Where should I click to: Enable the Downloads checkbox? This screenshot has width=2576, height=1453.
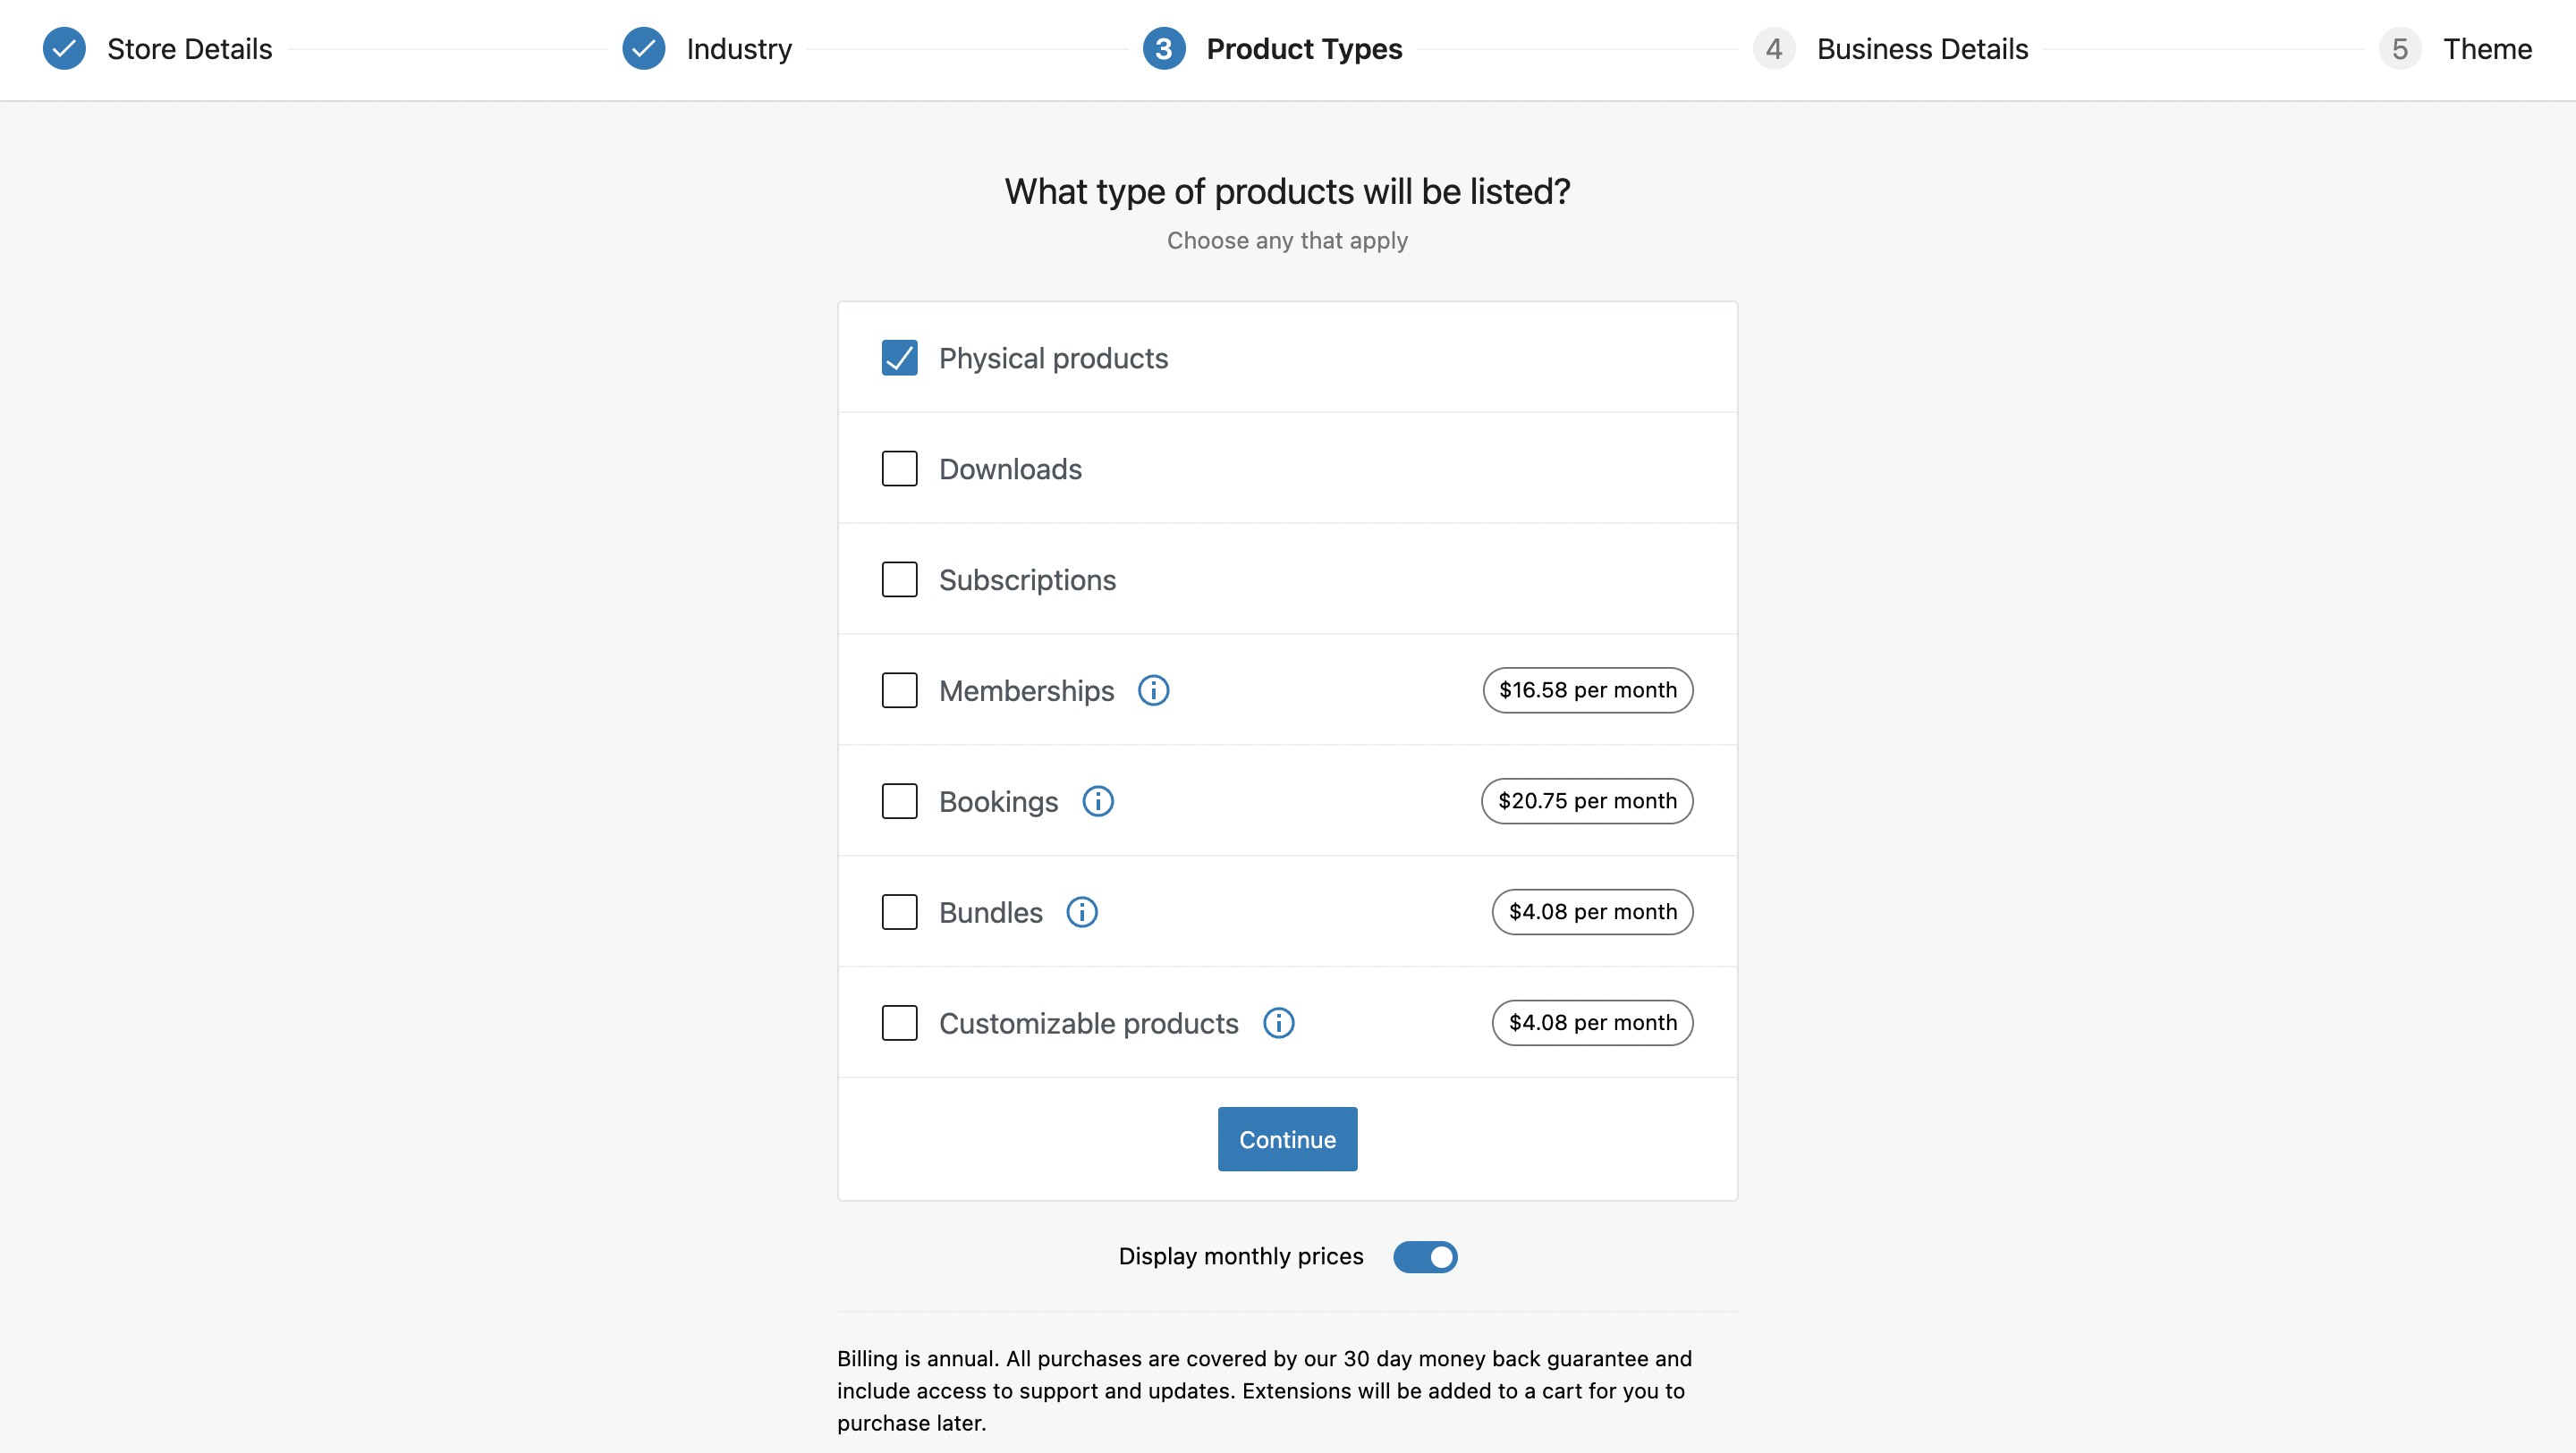[x=899, y=469]
